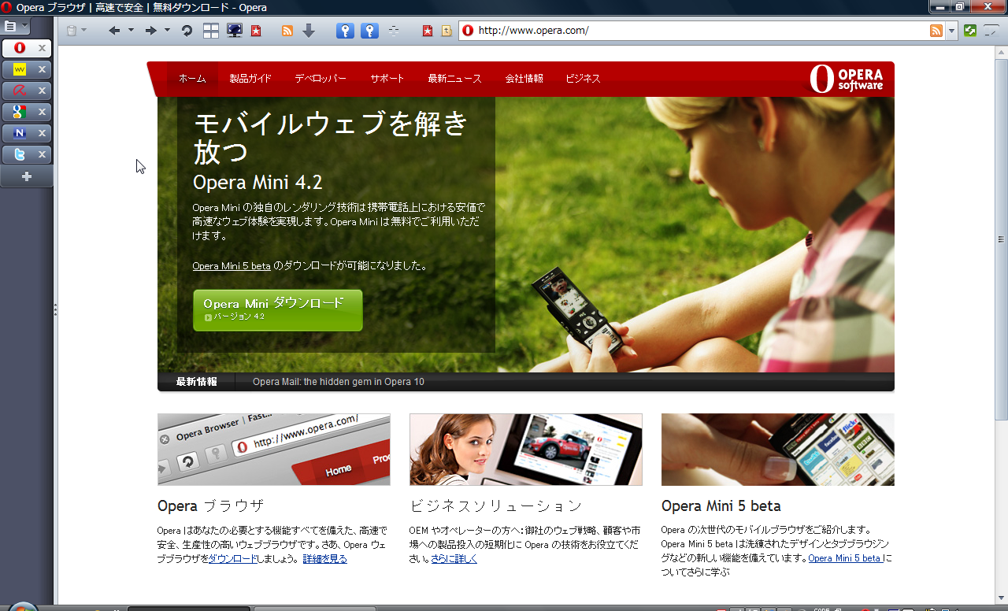Click the Opera ブラウザ heading
This screenshot has width=1008, height=611.
point(211,505)
